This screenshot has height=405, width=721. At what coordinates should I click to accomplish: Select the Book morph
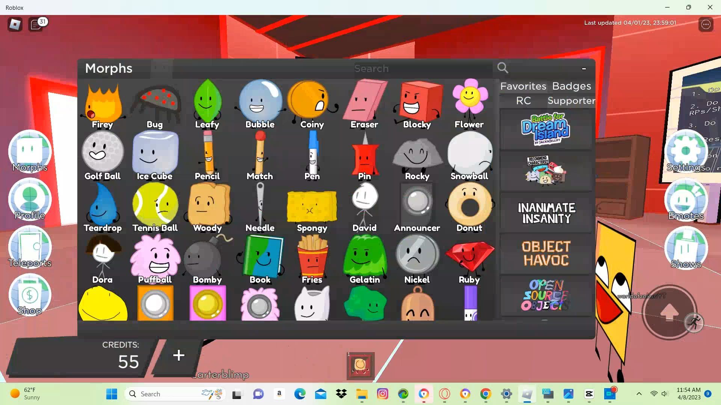point(260,259)
